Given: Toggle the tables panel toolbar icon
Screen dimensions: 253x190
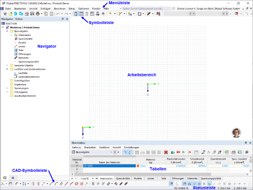Looking at the screenshot, I should click(81, 14).
